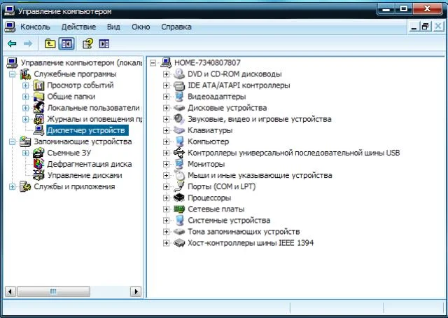The image size is (448, 318).
Task: Click the horizontal scrollbar thumb in the tree pane
Action: tap(53, 291)
